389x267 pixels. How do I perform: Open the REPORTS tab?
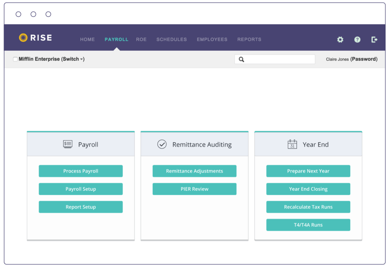249,39
